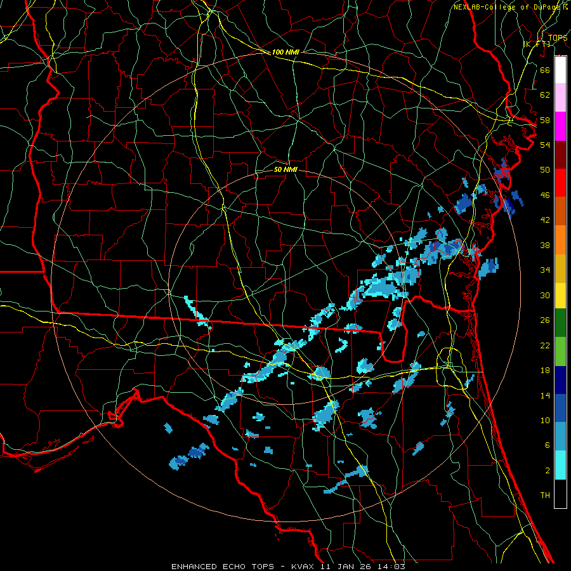Click the black TH swatch in the legend
Viewport: 571px width, 571px height.
pos(560,494)
